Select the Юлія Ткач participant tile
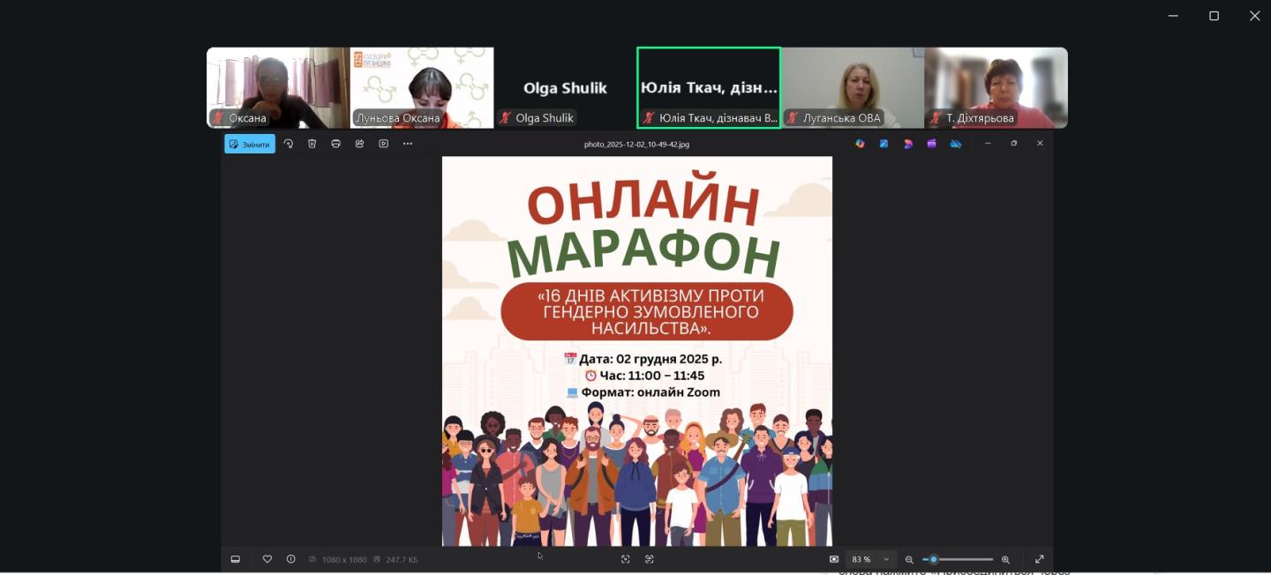Image resolution: width=1271 pixels, height=575 pixels. tap(709, 88)
